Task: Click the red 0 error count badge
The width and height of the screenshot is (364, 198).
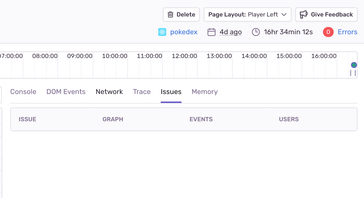Action: [328, 32]
